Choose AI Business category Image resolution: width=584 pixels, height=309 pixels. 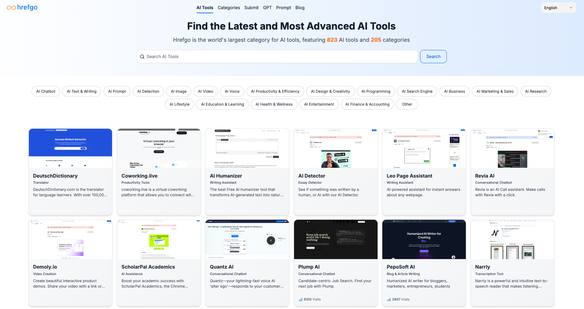point(455,91)
